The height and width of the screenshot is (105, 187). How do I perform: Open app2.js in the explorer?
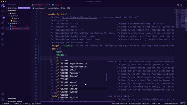[x=16, y=18]
